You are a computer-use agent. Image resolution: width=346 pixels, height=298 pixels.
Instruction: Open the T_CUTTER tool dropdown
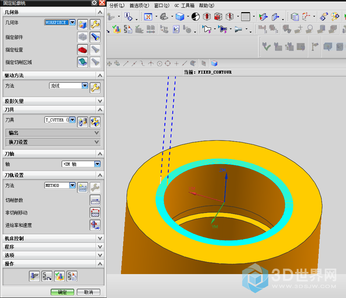tap(72, 120)
